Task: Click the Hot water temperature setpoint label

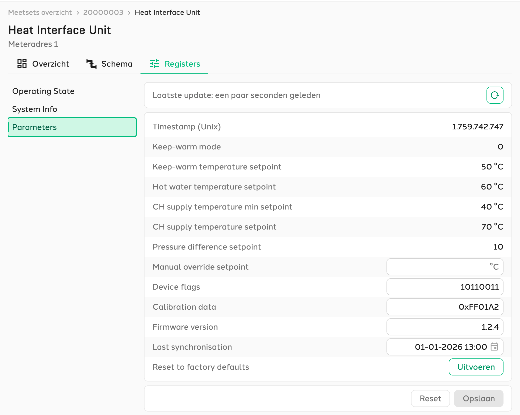Action: click(214, 187)
